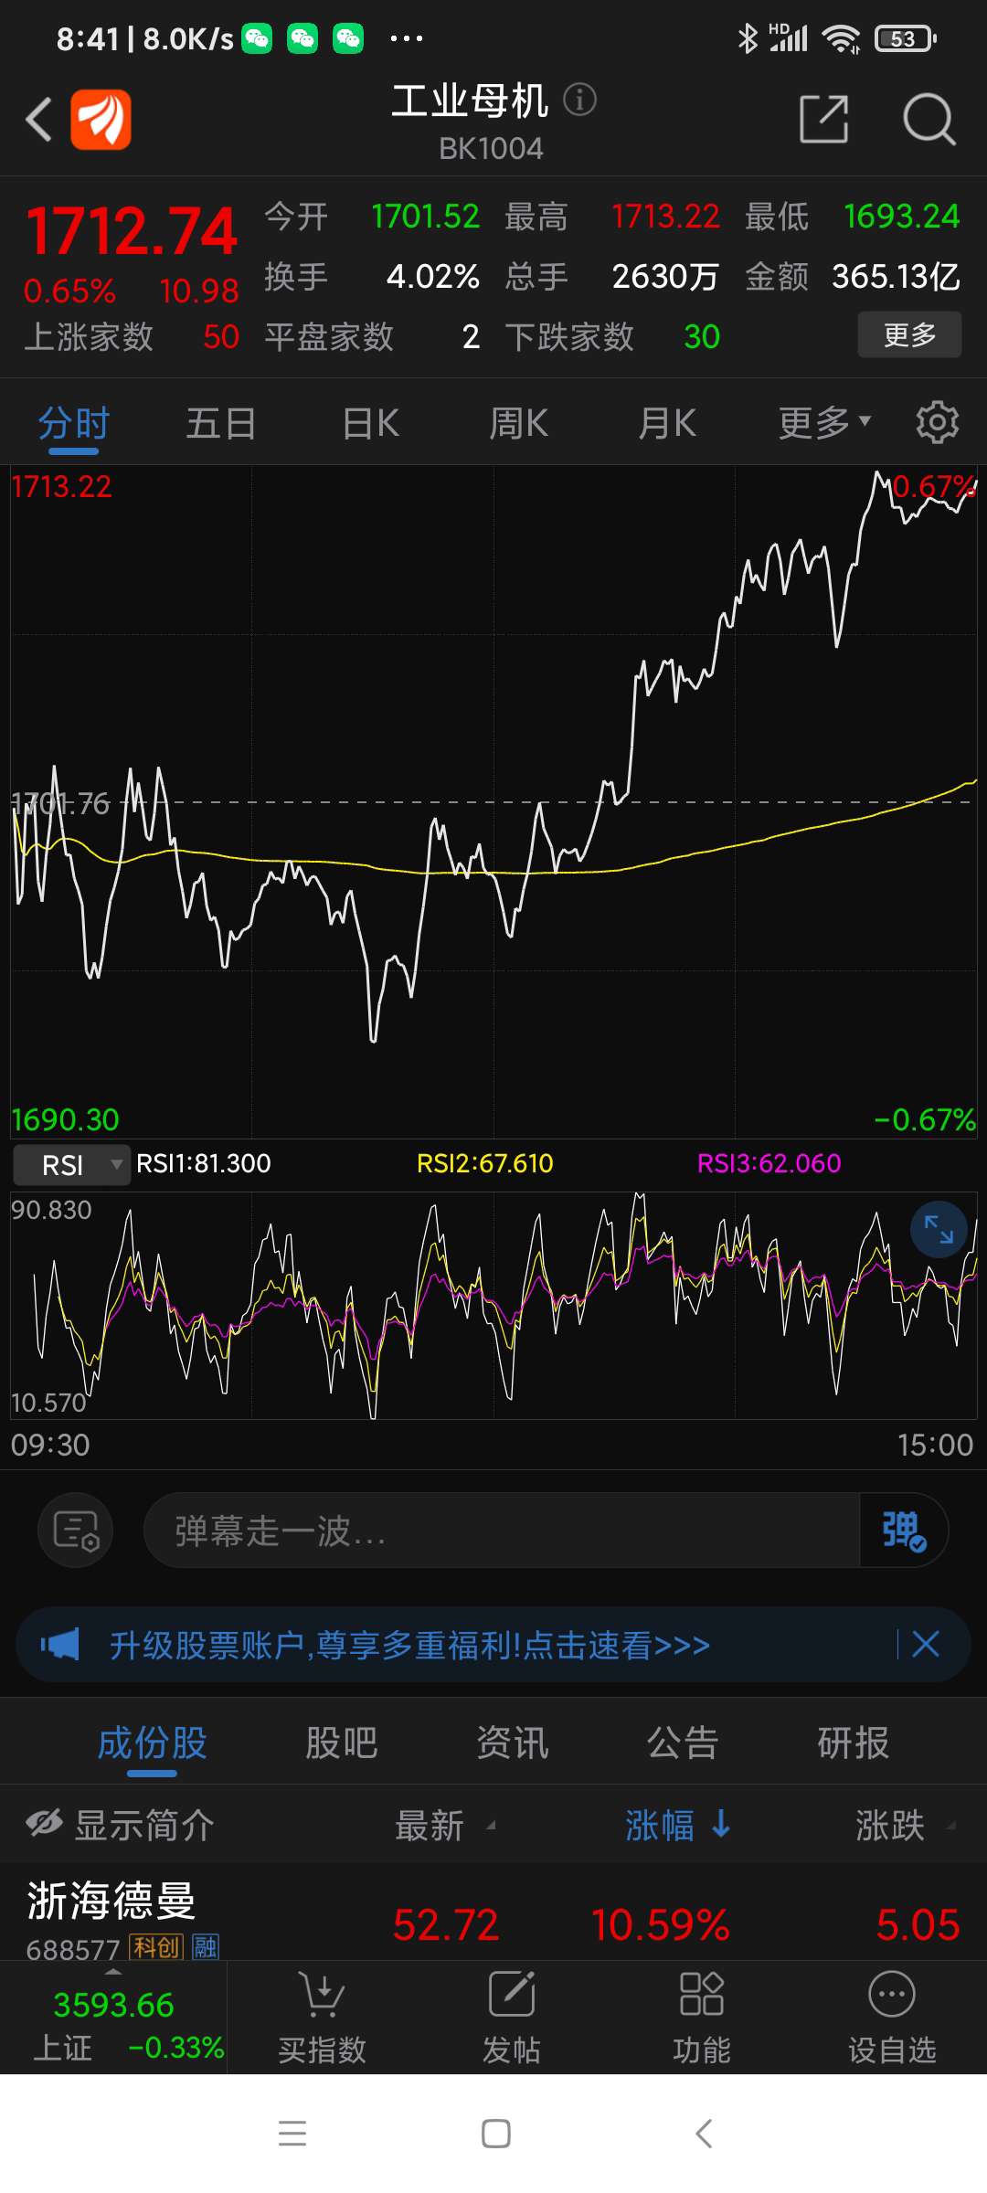Tap the battery status indicator
987x2193 pixels.
905,38
